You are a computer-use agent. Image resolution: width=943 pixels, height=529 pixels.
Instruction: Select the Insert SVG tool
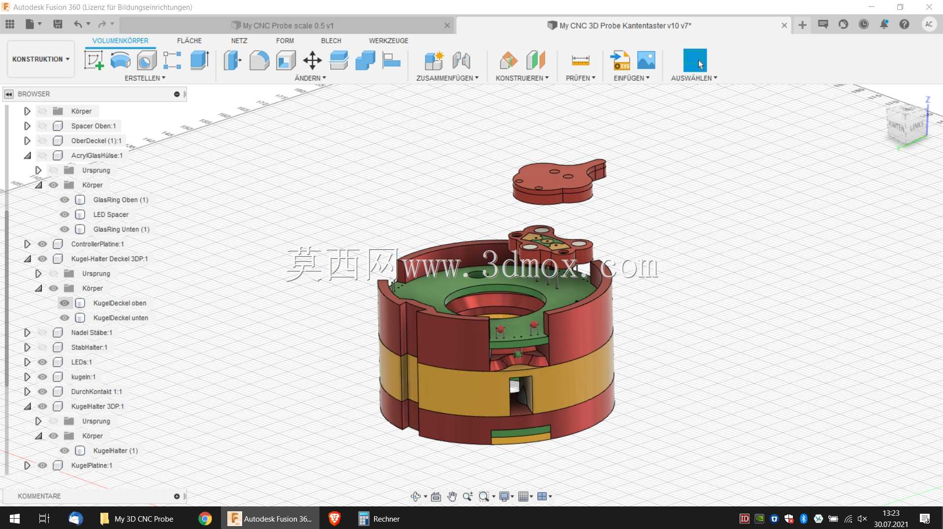pos(620,60)
